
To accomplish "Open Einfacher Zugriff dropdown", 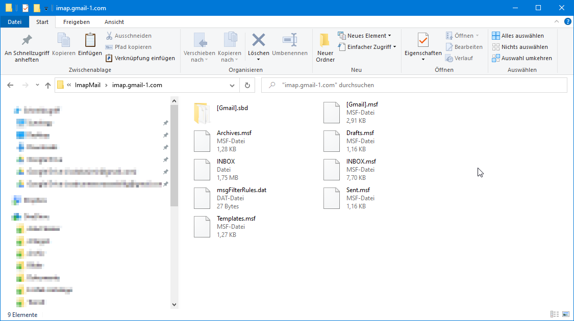I will (x=367, y=47).
